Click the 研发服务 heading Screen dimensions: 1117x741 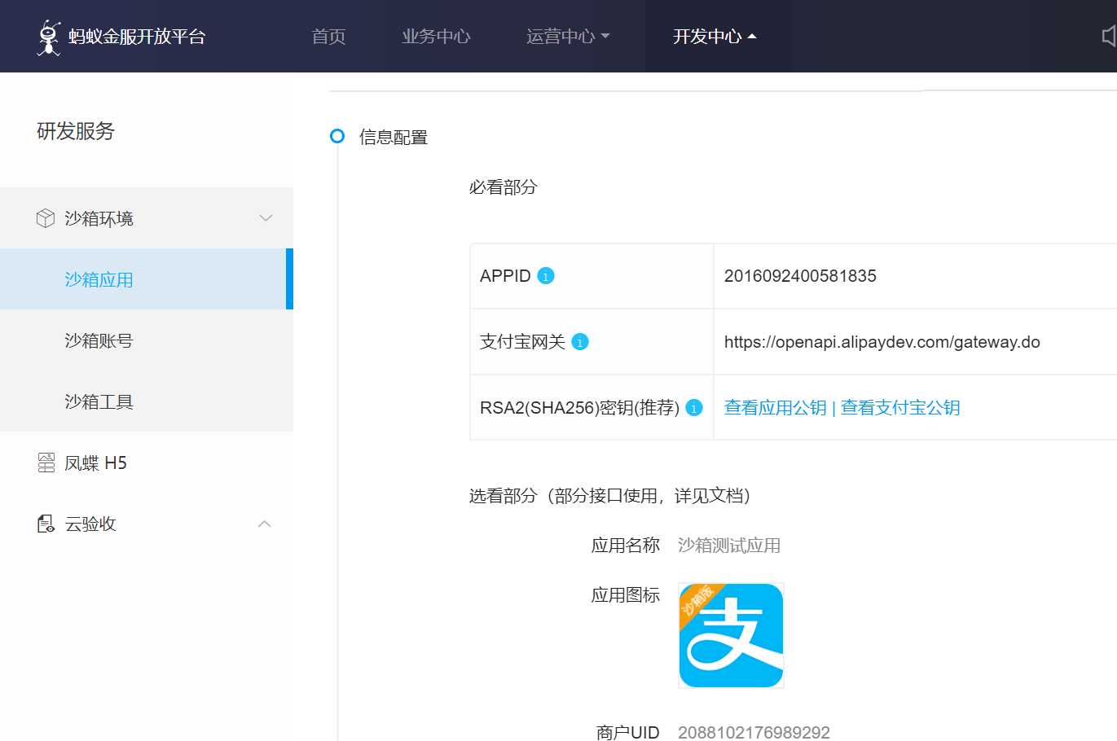coord(76,131)
